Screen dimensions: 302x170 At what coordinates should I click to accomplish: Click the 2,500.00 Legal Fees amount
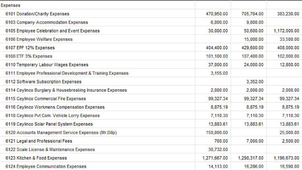[290, 141]
